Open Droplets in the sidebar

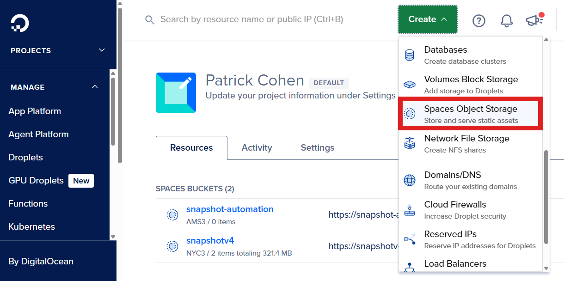pos(25,158)
